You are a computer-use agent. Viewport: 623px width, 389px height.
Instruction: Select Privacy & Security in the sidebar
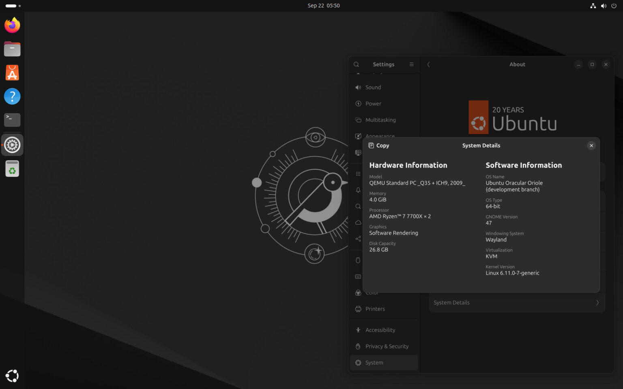[383, 346]
